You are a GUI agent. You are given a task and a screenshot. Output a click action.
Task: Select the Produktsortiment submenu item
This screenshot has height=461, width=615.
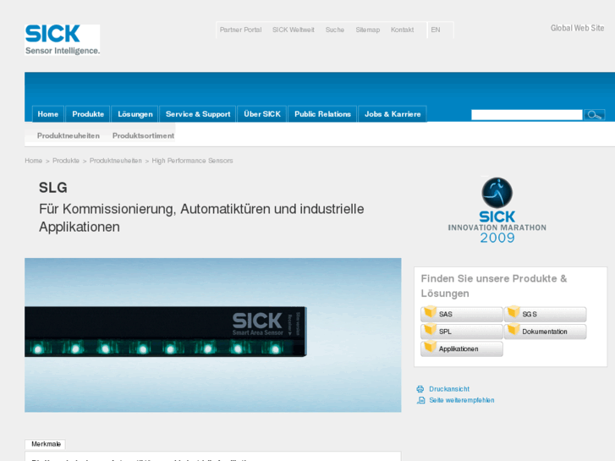click(143, 135)
